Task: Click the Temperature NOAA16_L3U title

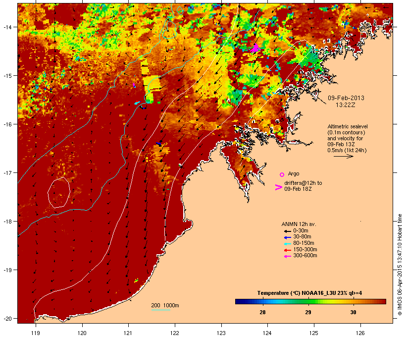Action: coord(309,293)
